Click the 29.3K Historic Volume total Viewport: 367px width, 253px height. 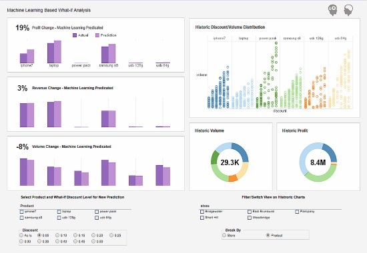click(230, 162)
